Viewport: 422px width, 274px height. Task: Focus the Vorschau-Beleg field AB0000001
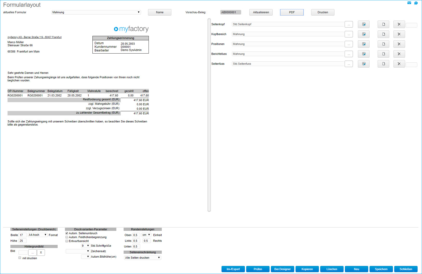point(231,12)
